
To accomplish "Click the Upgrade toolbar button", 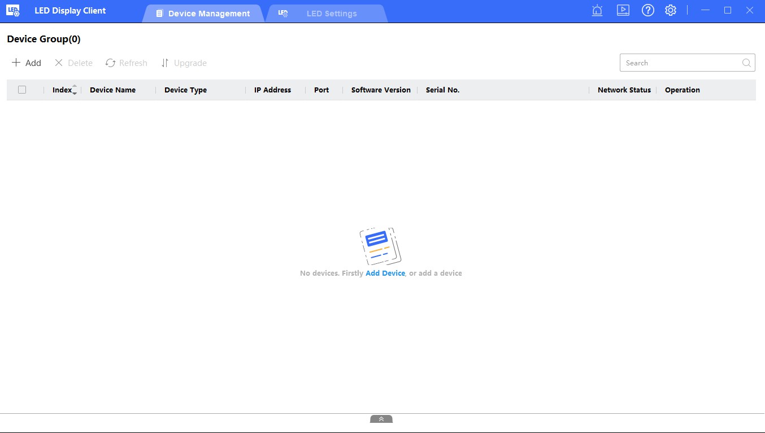I will click(x=184, y=63).
